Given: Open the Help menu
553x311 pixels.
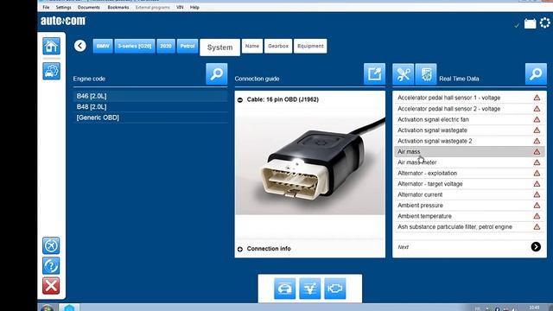Looking at the screenshot, I should pos(194,7).
